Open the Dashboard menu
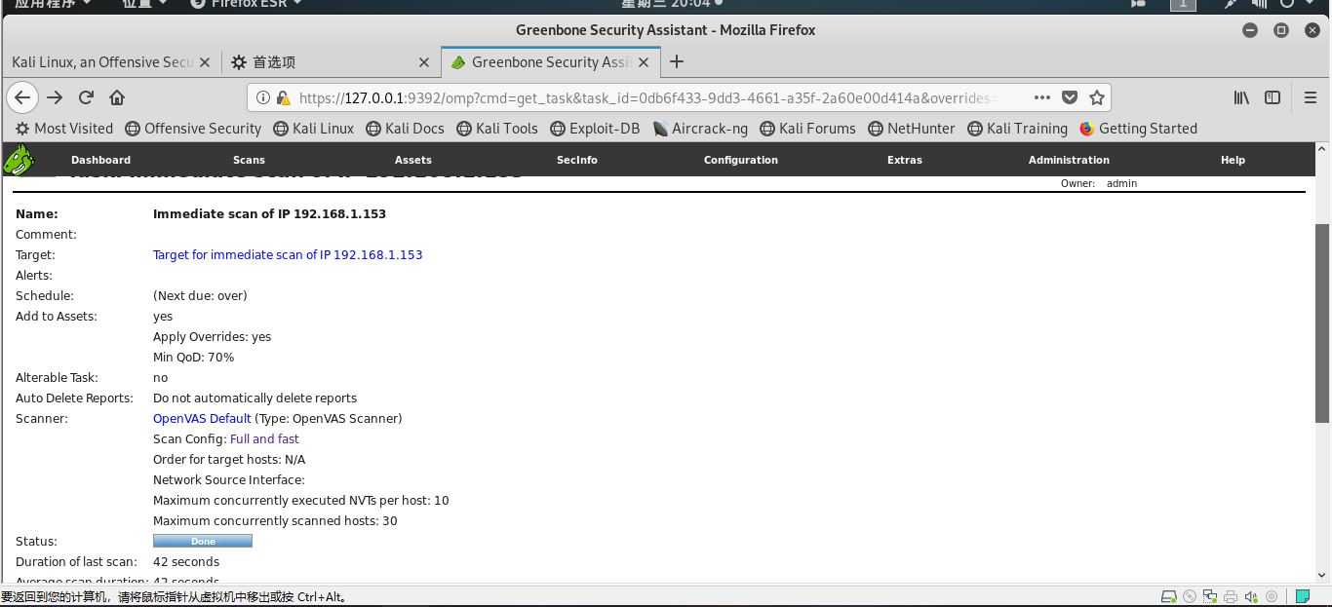This screenshot has height=607, width=1332. (x=100, y=160)
